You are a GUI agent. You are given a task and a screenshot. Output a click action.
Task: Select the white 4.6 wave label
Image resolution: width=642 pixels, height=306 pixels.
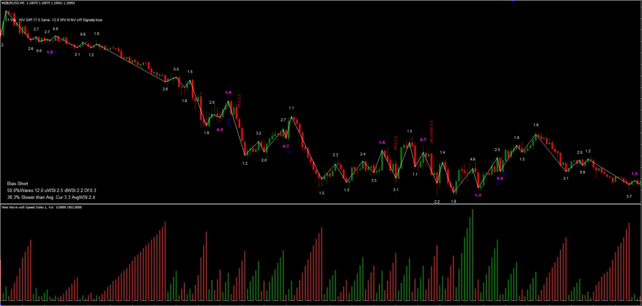473,159
